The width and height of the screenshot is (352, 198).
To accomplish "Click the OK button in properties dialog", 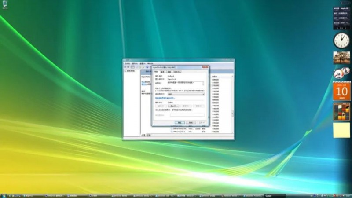I will pyautogui.click(x=179, y=123).
